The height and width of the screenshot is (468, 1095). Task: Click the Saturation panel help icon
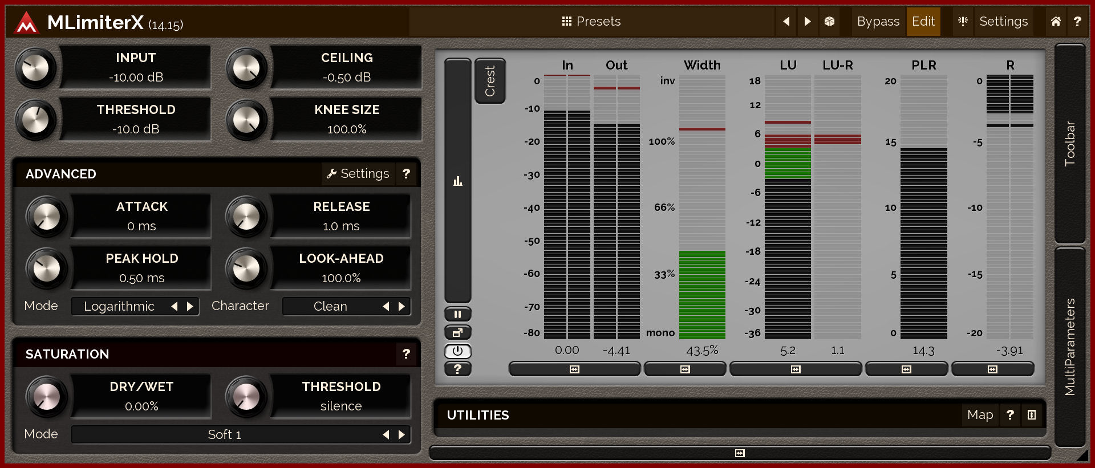pyautogui.click(x=406, y=354)
